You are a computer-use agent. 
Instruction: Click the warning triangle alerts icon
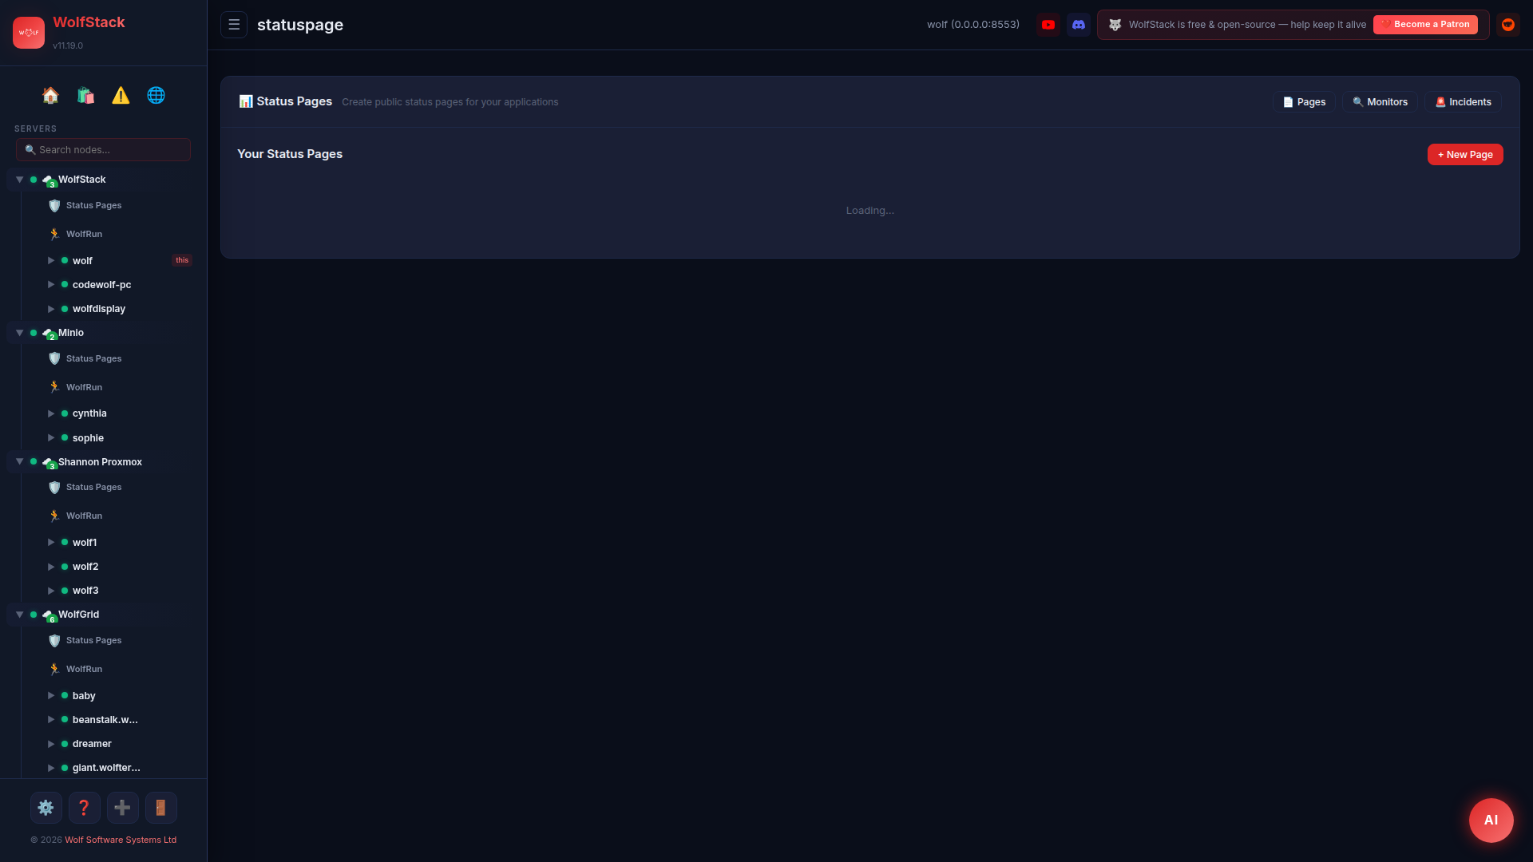(121, 96)
